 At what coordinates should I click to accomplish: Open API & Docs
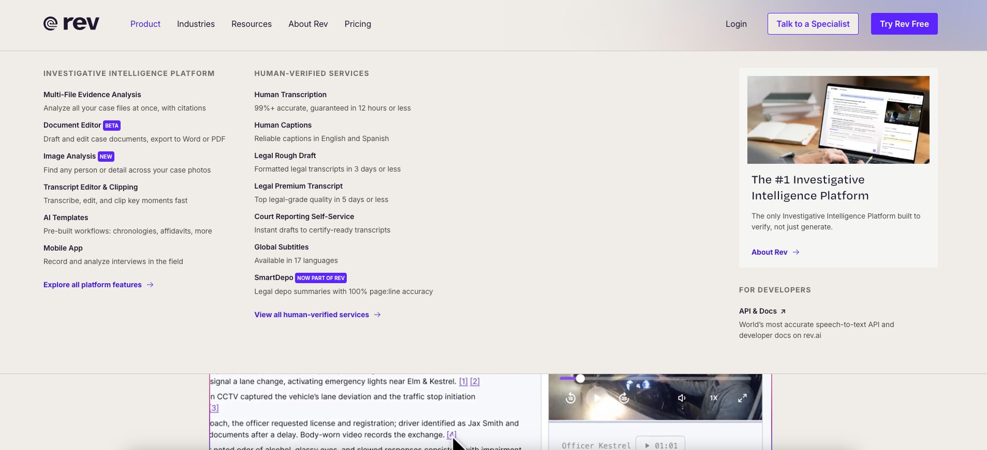758,311
